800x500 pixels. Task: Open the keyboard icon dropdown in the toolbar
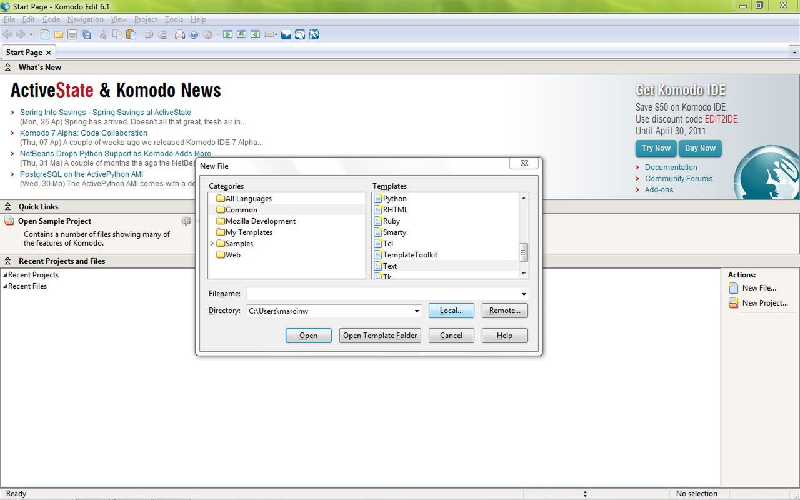pyautogui.click(x=271, y=35)
